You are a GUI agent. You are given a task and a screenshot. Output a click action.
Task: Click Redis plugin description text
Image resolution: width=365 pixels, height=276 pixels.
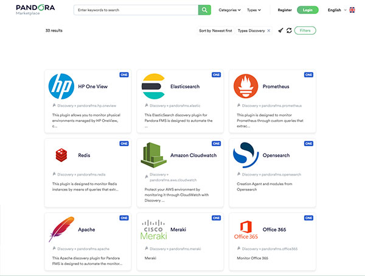pos(85,186)
